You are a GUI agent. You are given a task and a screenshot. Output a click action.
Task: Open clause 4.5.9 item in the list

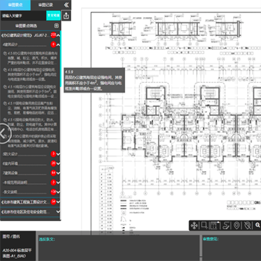coord(30,75)
